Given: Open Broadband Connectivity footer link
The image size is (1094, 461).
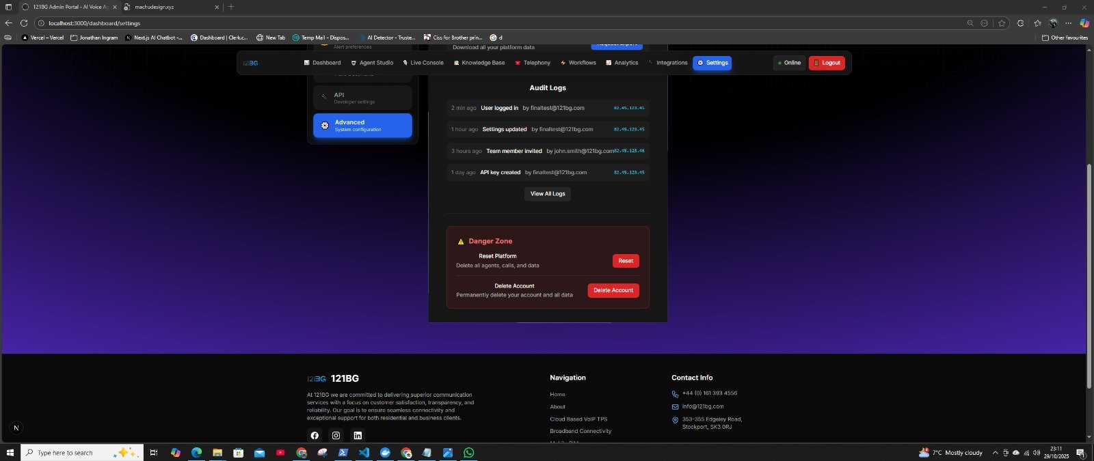Looking at the screenshot, I should pos(581,432).
